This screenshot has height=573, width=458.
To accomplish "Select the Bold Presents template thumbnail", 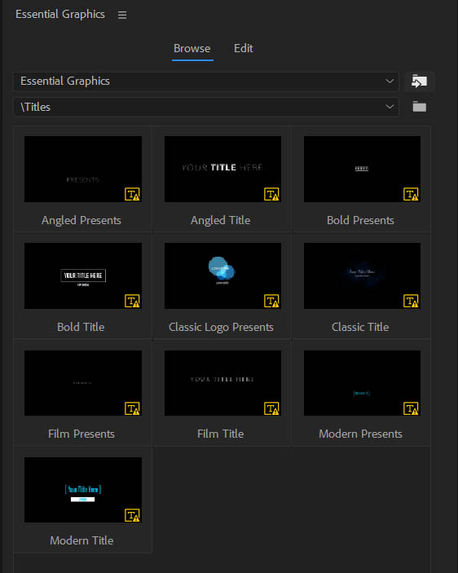I will [x=362, y=169].
